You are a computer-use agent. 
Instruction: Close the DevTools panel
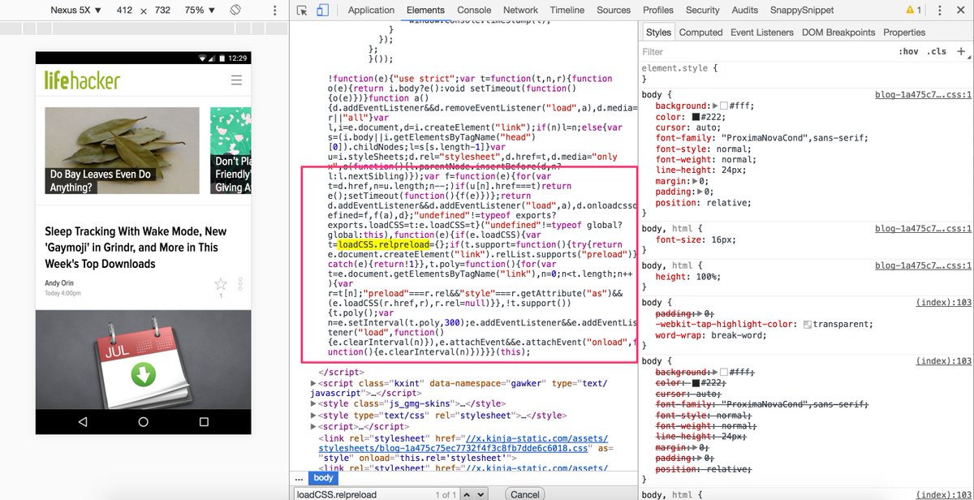[x=960, y=10]
